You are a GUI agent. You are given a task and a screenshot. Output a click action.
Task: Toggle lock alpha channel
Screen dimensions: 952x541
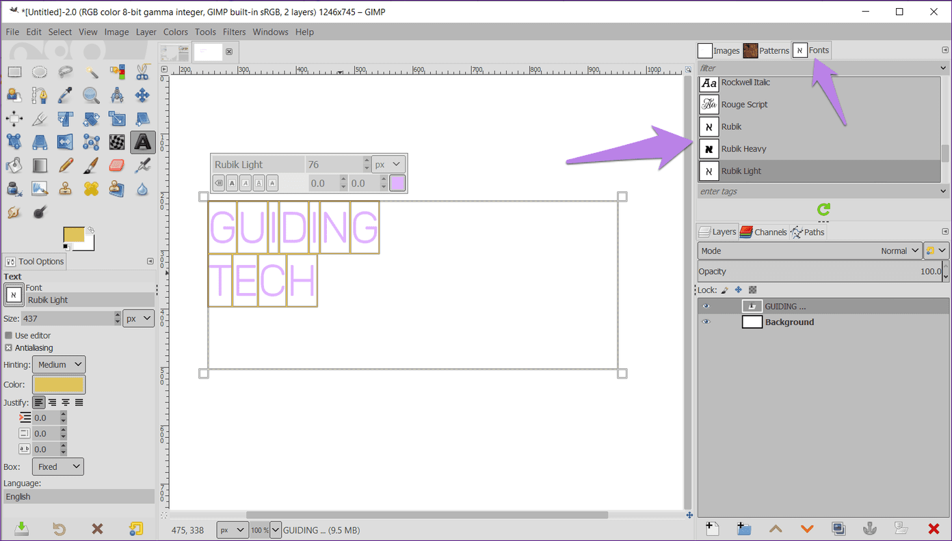[752, 290]
